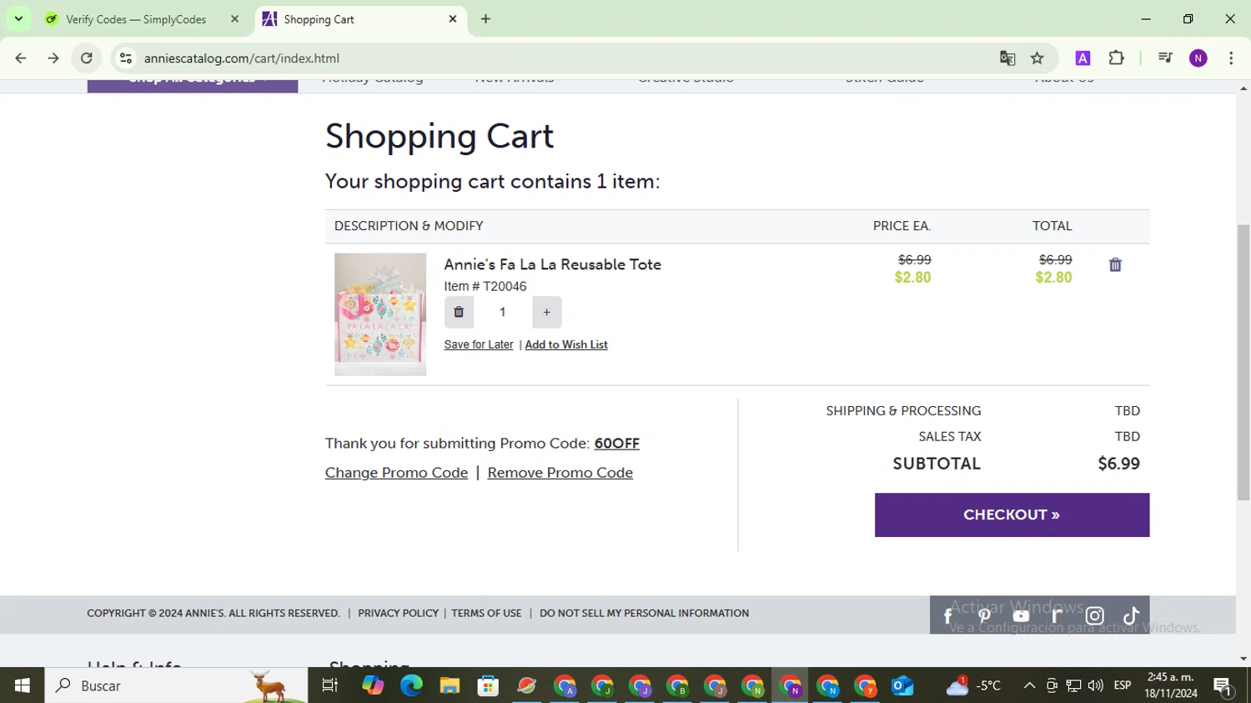Open the Ravelry 'r' social icon

(x=1058, y=615)
